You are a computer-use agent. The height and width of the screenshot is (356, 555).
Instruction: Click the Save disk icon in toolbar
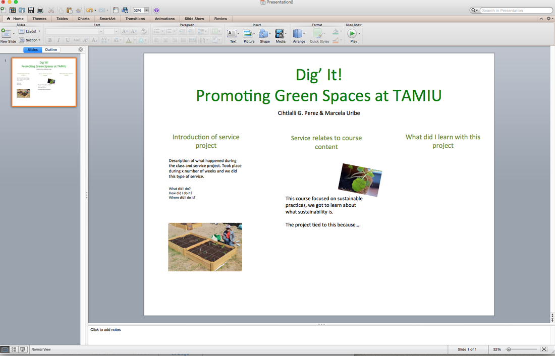(31, 10)
